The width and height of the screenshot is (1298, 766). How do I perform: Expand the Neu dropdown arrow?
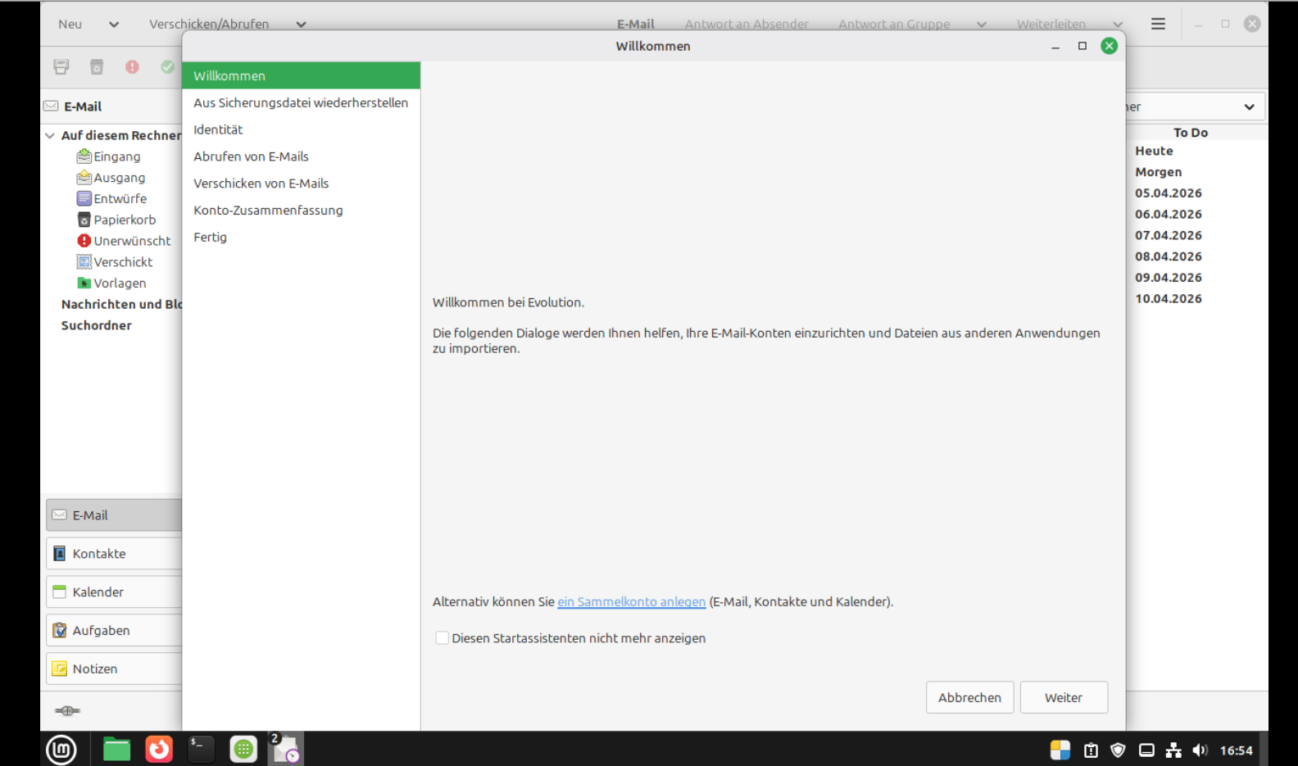114,25
